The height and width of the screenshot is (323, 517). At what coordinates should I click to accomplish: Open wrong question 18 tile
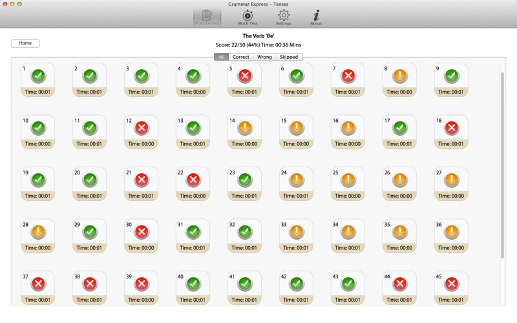[452, 128]
